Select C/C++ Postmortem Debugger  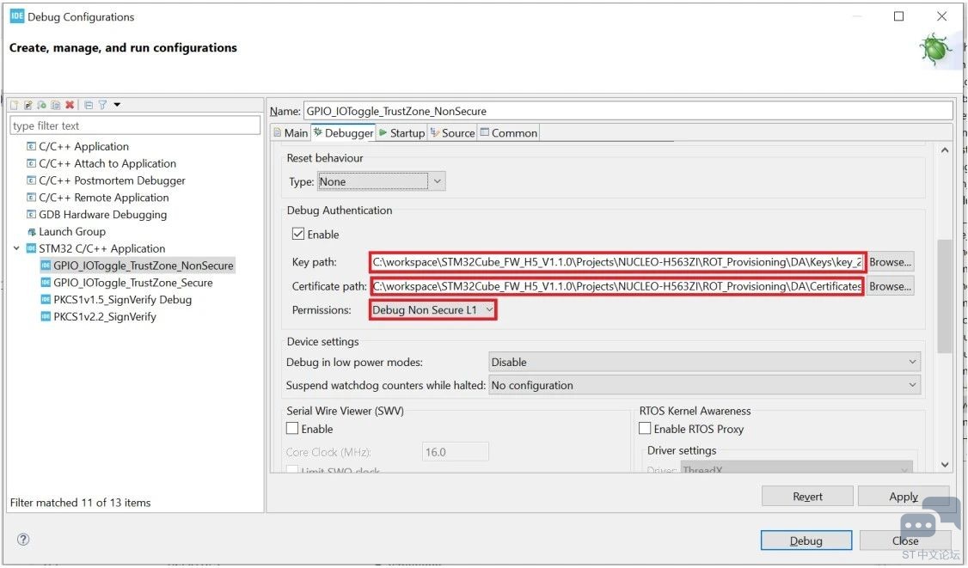(112, 181)
